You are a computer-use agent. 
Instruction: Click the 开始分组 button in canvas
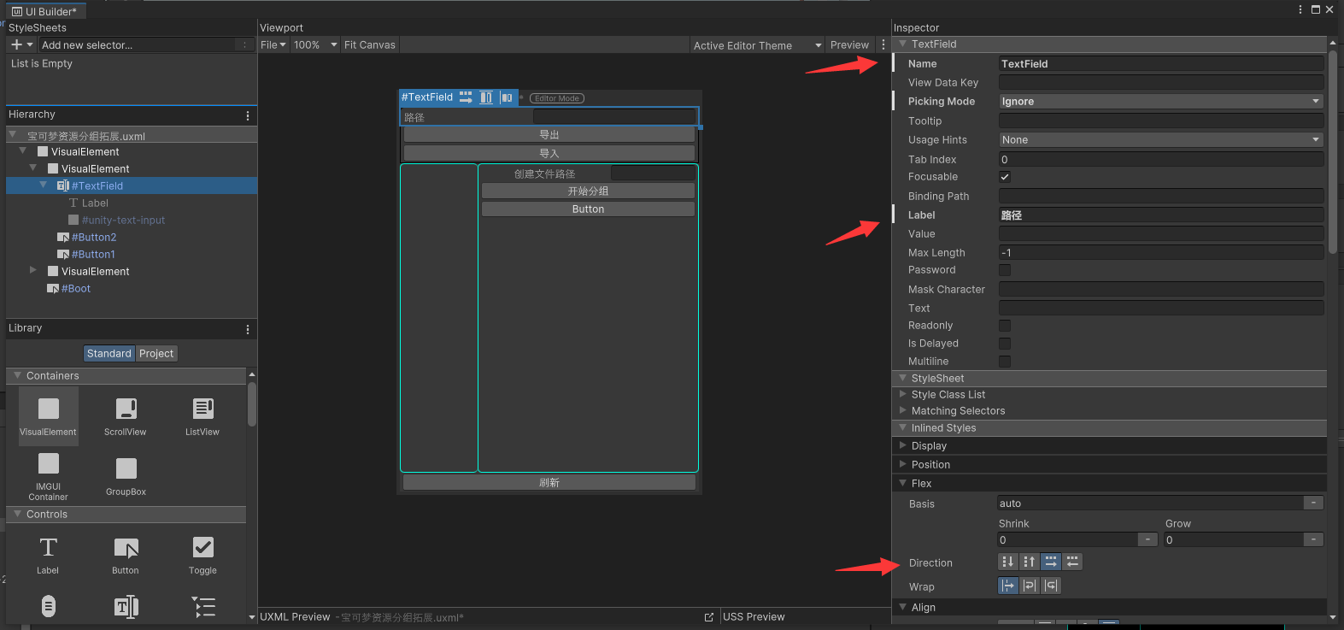pos(588,191)
